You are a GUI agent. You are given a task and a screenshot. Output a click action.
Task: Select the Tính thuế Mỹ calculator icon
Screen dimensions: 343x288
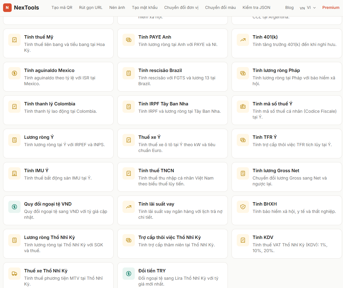click(x=14, y=40)
